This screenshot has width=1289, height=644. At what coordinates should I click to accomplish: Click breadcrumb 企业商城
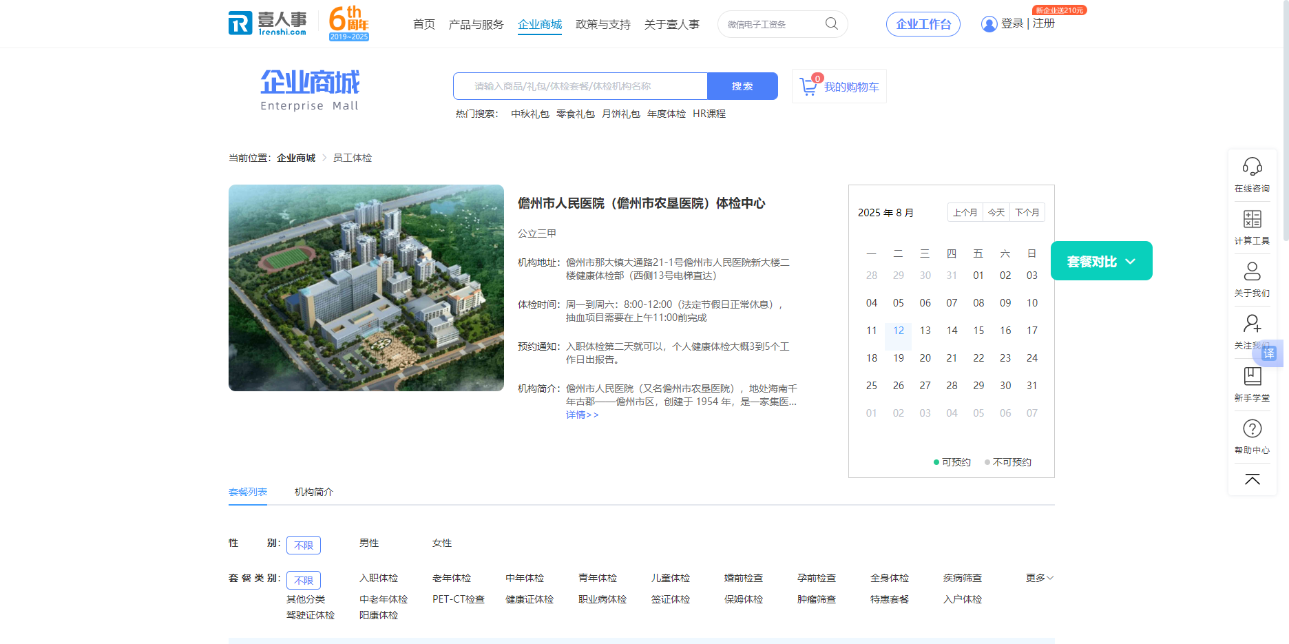(296, 158)
